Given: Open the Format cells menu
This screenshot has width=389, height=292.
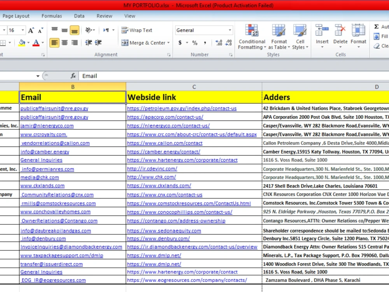Looking at the screenshot, I should (x=358, y=36).
